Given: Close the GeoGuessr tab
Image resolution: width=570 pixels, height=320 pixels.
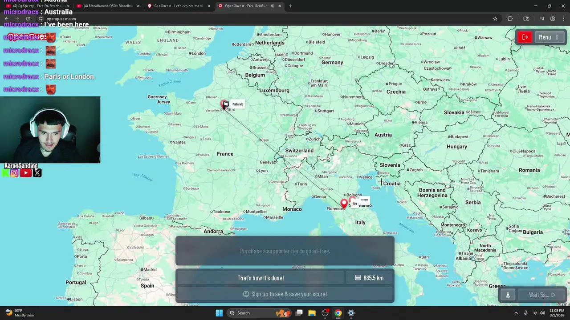Looking at the screenshot, I should (x=209, y=6).
